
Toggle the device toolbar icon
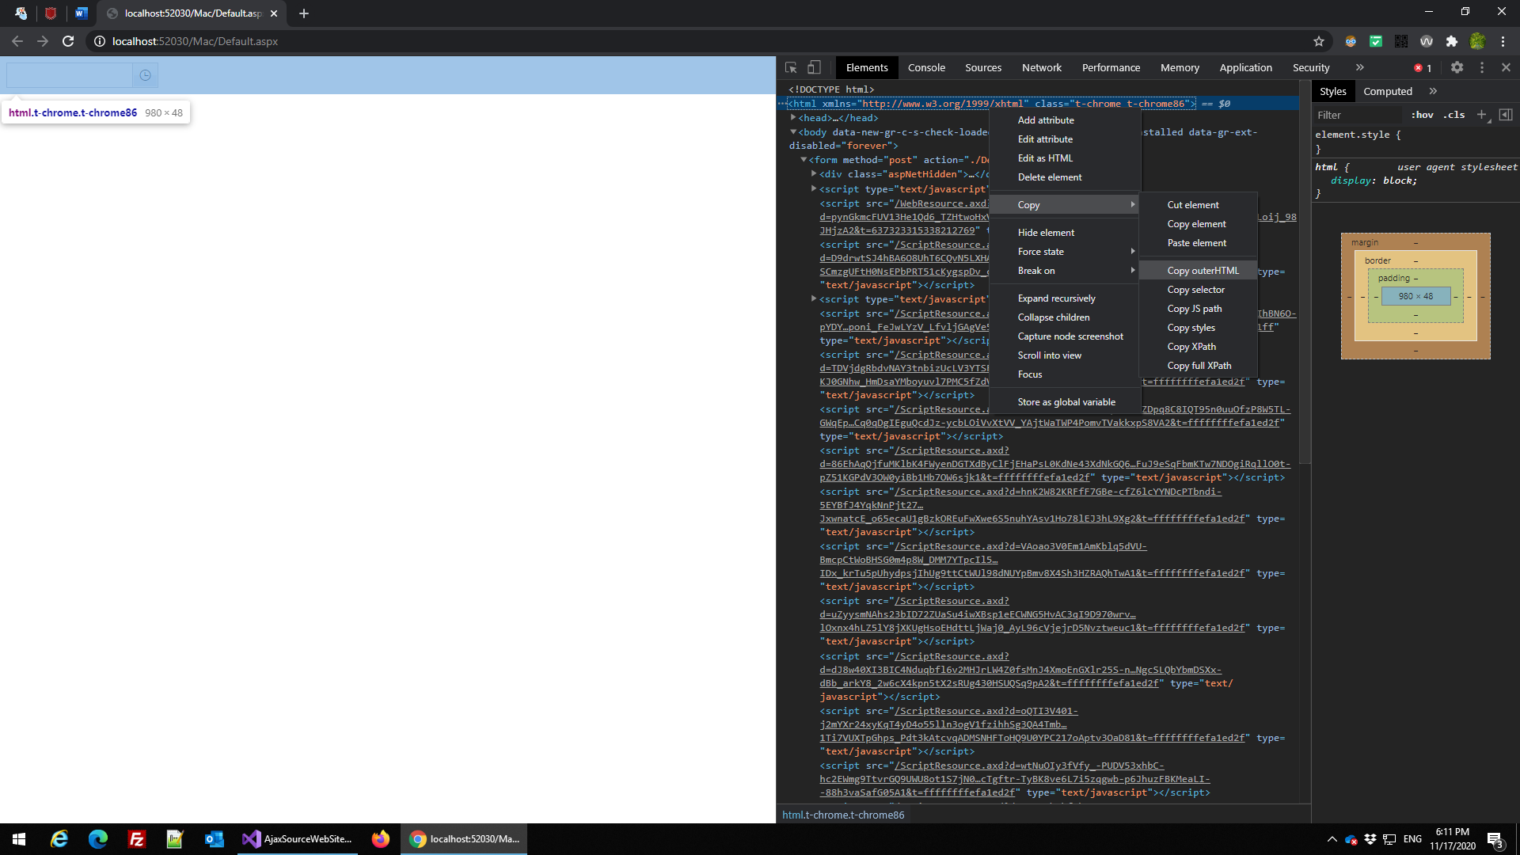pos(814,68)
